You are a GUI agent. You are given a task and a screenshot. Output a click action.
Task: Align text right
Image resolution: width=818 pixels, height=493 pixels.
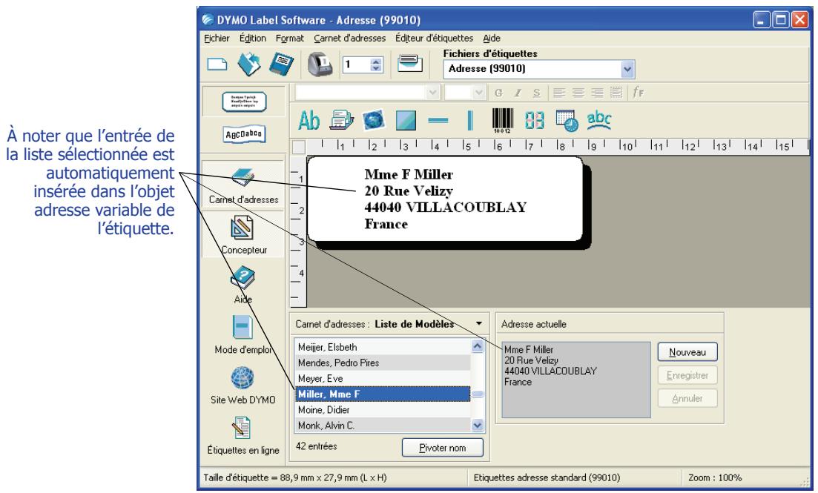pos(597,93)
